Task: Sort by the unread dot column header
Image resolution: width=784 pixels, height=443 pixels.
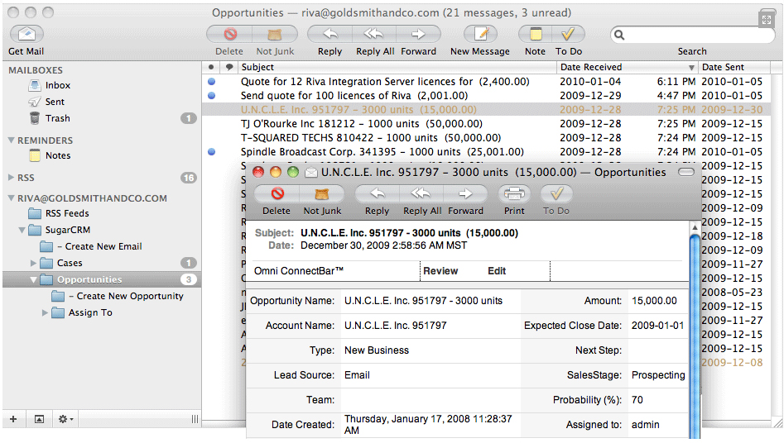Action: [211, 67]
